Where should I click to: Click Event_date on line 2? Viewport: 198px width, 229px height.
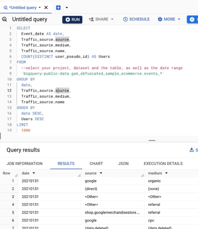33,34
